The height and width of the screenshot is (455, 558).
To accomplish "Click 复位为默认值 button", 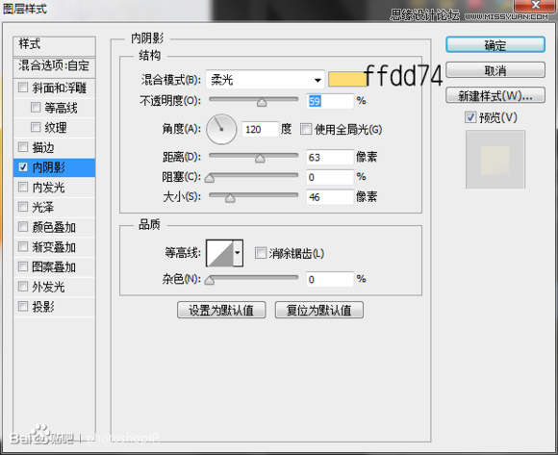I will (319, 310).
